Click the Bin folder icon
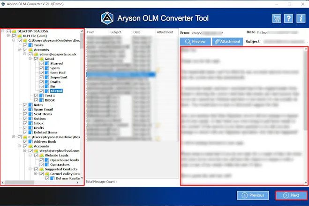 [x=47, y=86]
